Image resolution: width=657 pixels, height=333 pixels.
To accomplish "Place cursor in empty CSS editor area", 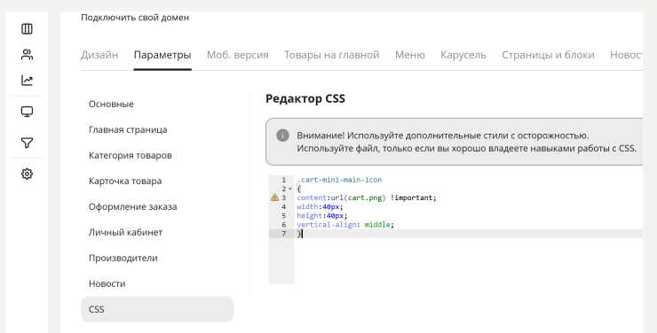I will [469, 261].
